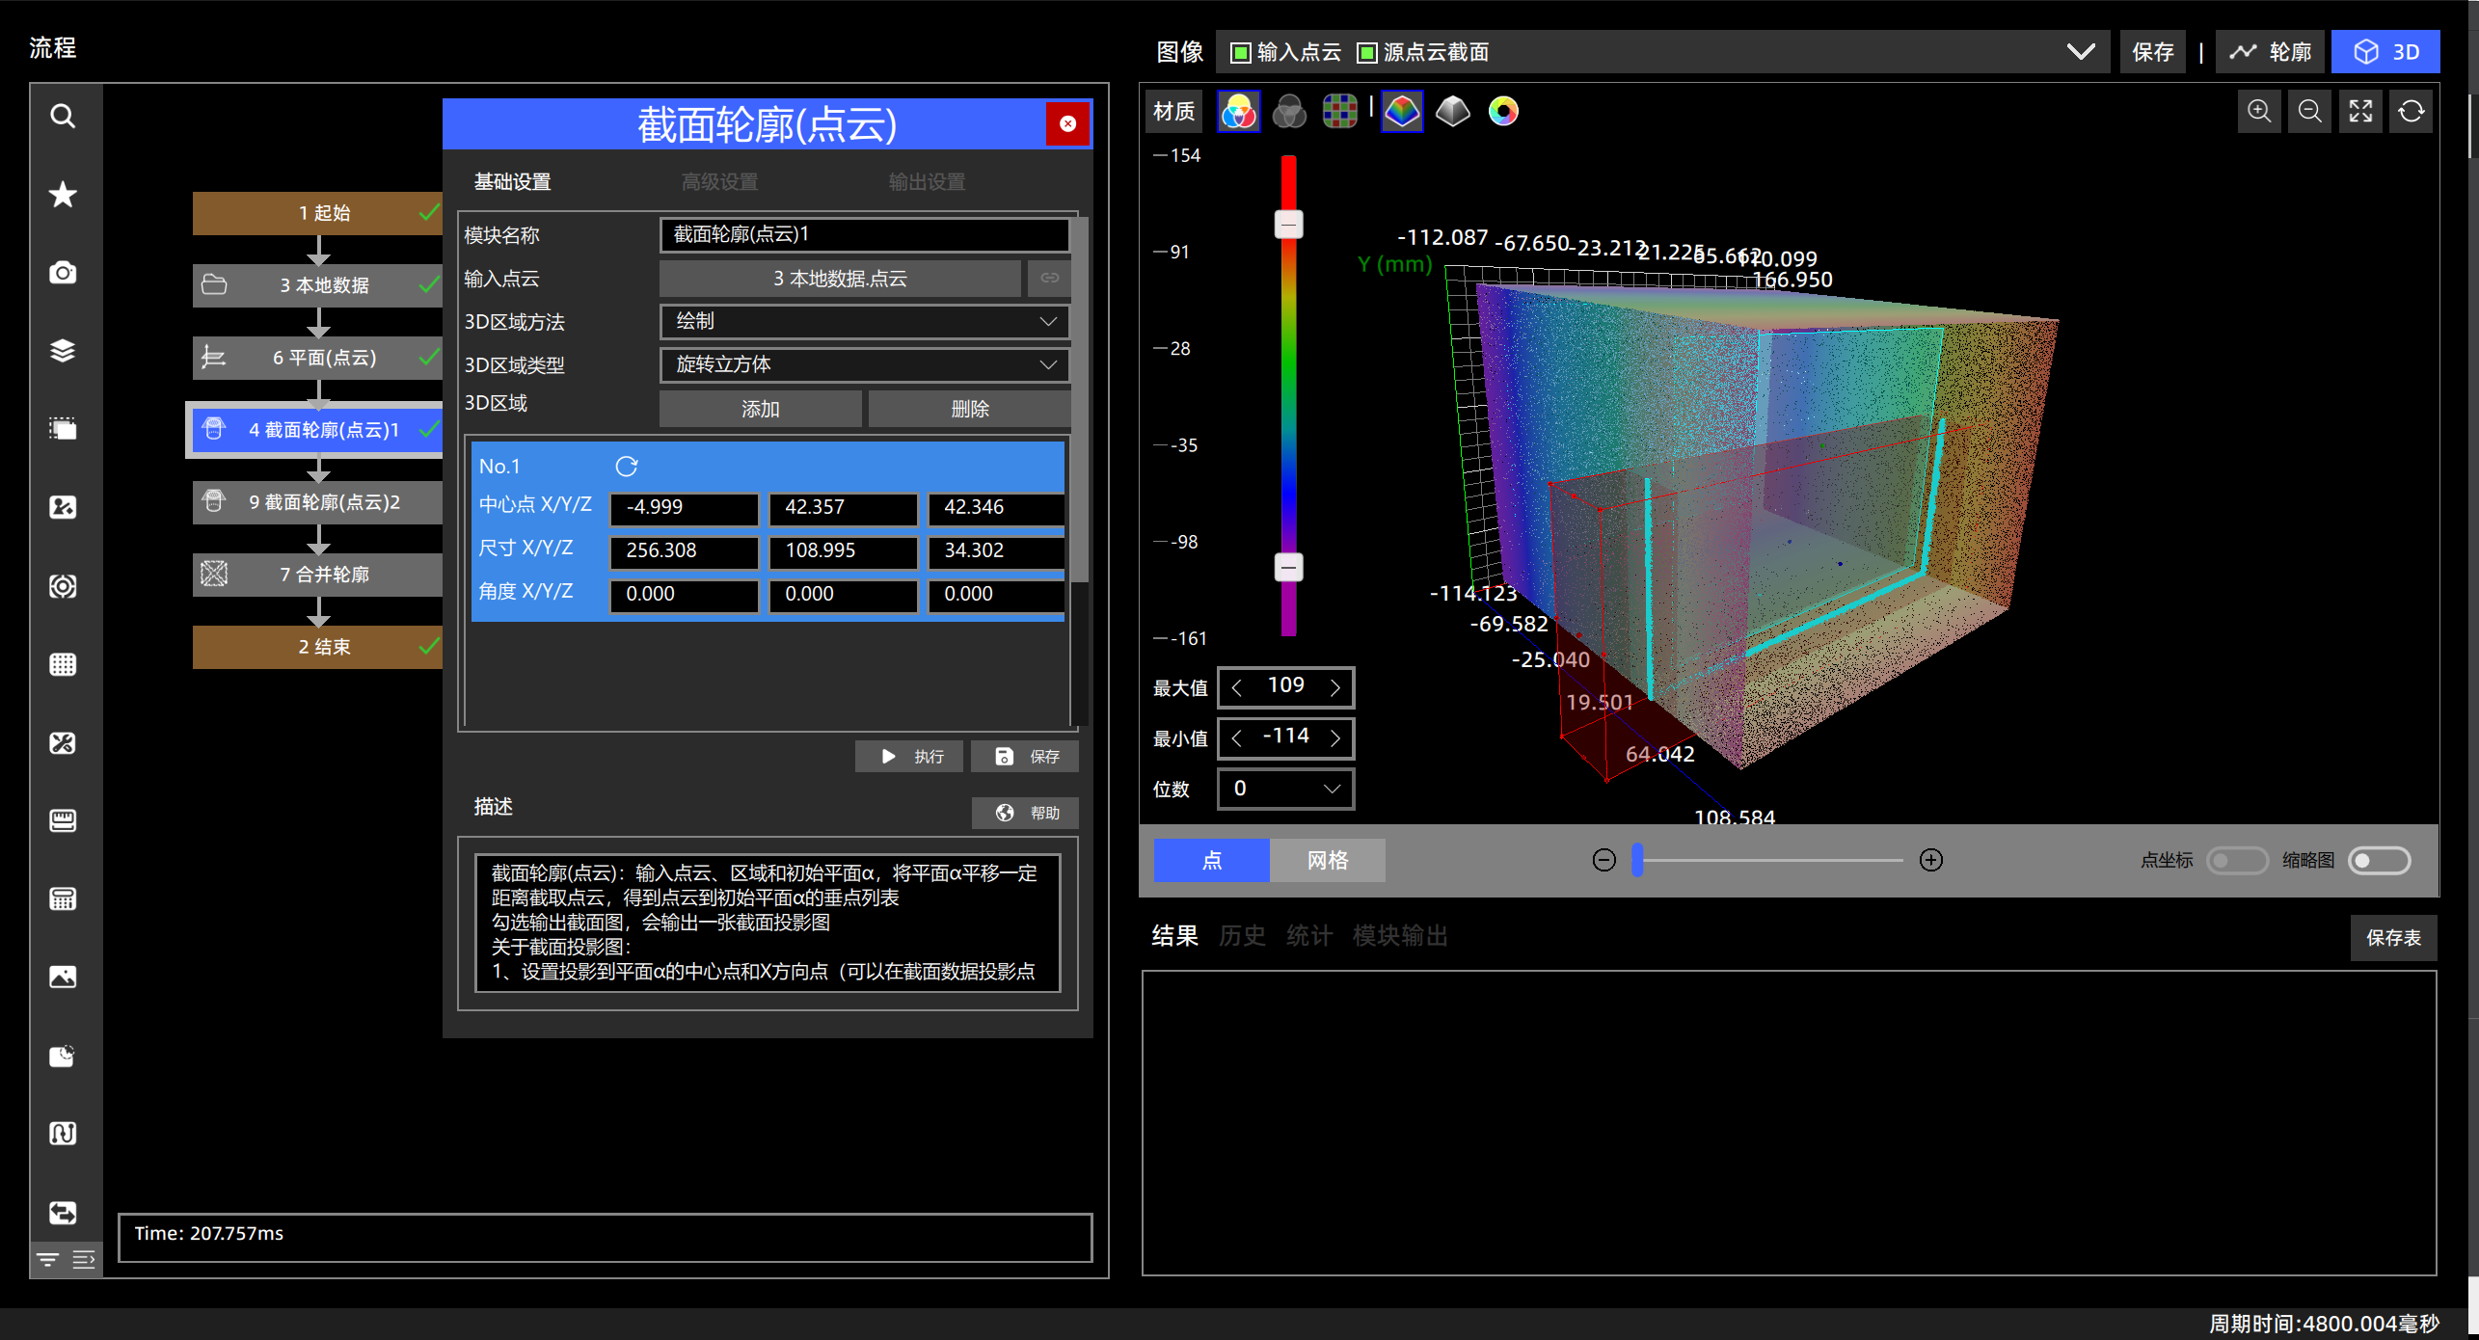Click the filter lines icon at sidebar bottom
This screenshot has height=1340, width=2479.
pyautogui.click(x=47, y=1259)
